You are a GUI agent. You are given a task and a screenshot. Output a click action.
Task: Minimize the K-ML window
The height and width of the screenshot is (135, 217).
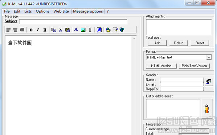(189, 3)
